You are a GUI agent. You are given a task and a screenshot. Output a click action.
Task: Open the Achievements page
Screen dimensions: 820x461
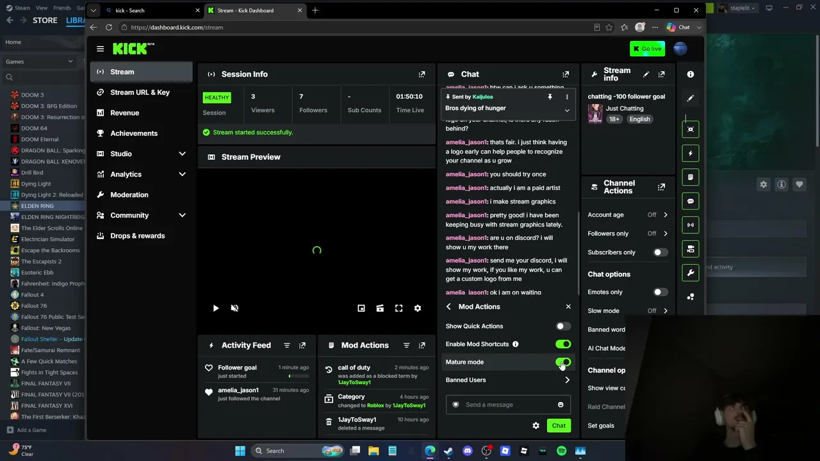142,133
